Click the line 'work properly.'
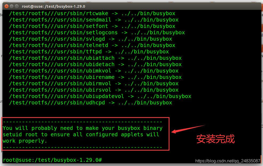This screenshot has height=166, width=263. (25, 141)
